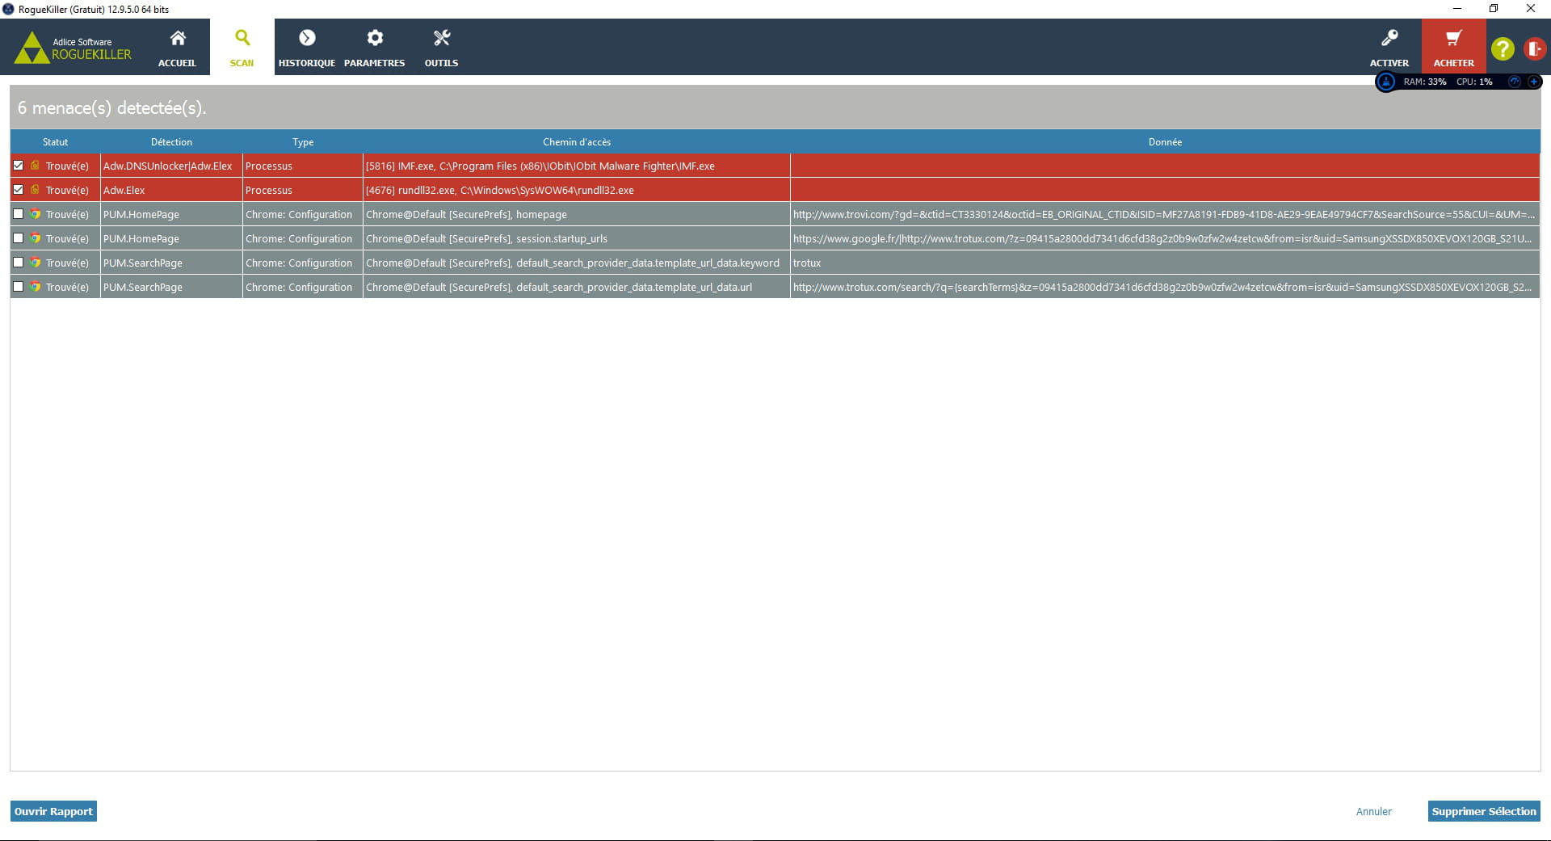This screenshot has width=1551, height=841.
Task: Click the Annuler link
Action: (x=1373, y=811)
